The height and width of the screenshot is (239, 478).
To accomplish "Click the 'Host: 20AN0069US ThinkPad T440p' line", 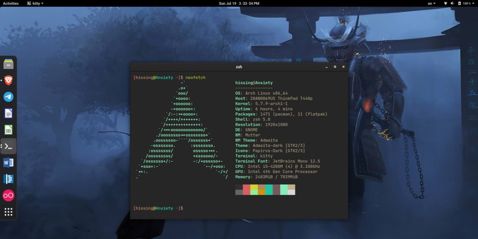I will pos(274,98).
